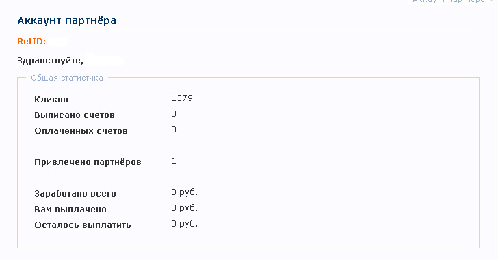Click the value 1 next to 'Привлечено партнёров'
Image resolution: width=498 pixels, height=260 pixels.
174,161
